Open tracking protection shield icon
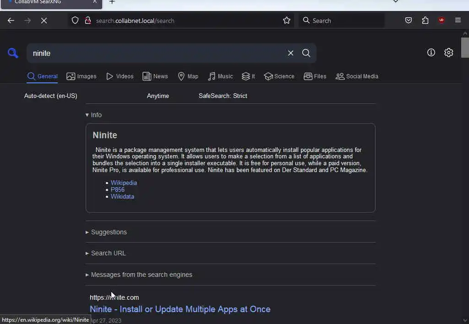 tap(75, 20)
